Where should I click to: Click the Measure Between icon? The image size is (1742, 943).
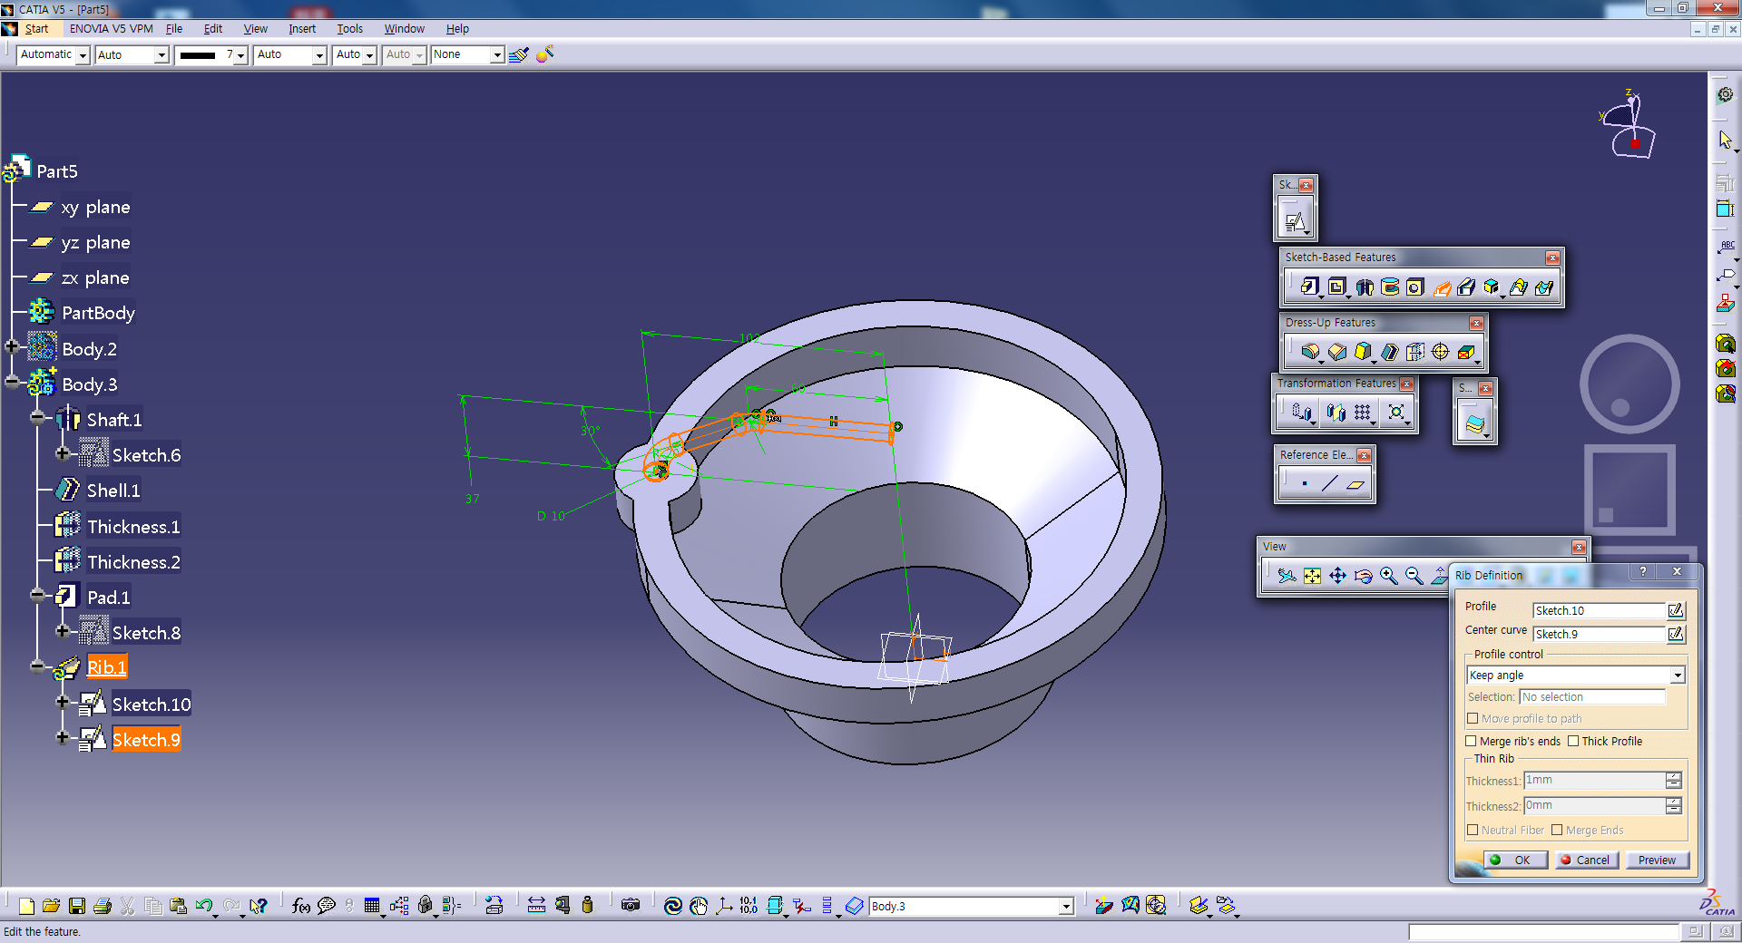[x=536, y=905]
